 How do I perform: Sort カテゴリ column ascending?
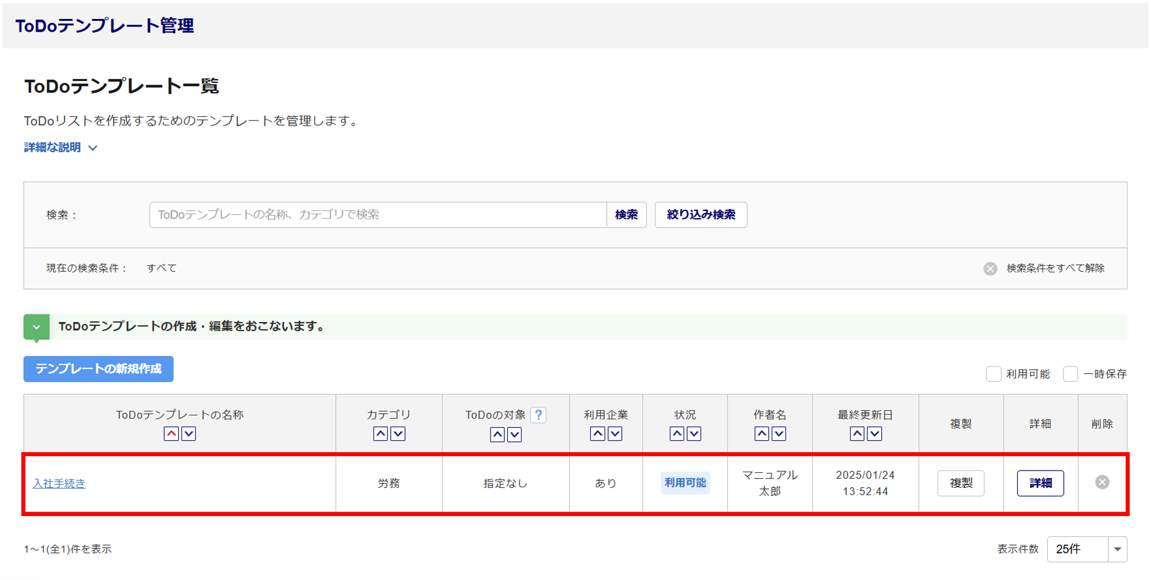click(x=380, y=434)
